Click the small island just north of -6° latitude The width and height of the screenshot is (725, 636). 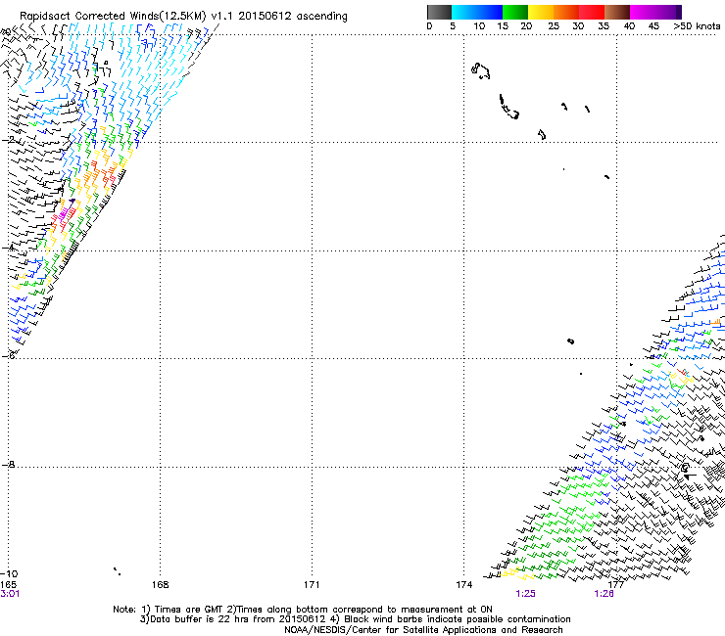pos(570,341)
